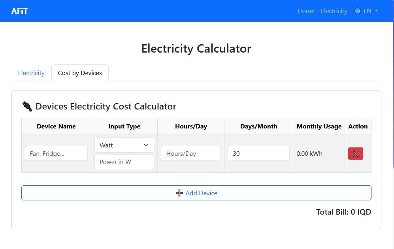
Task: Open the Watt input type dropdown
Action: click(x=124, y=145)
